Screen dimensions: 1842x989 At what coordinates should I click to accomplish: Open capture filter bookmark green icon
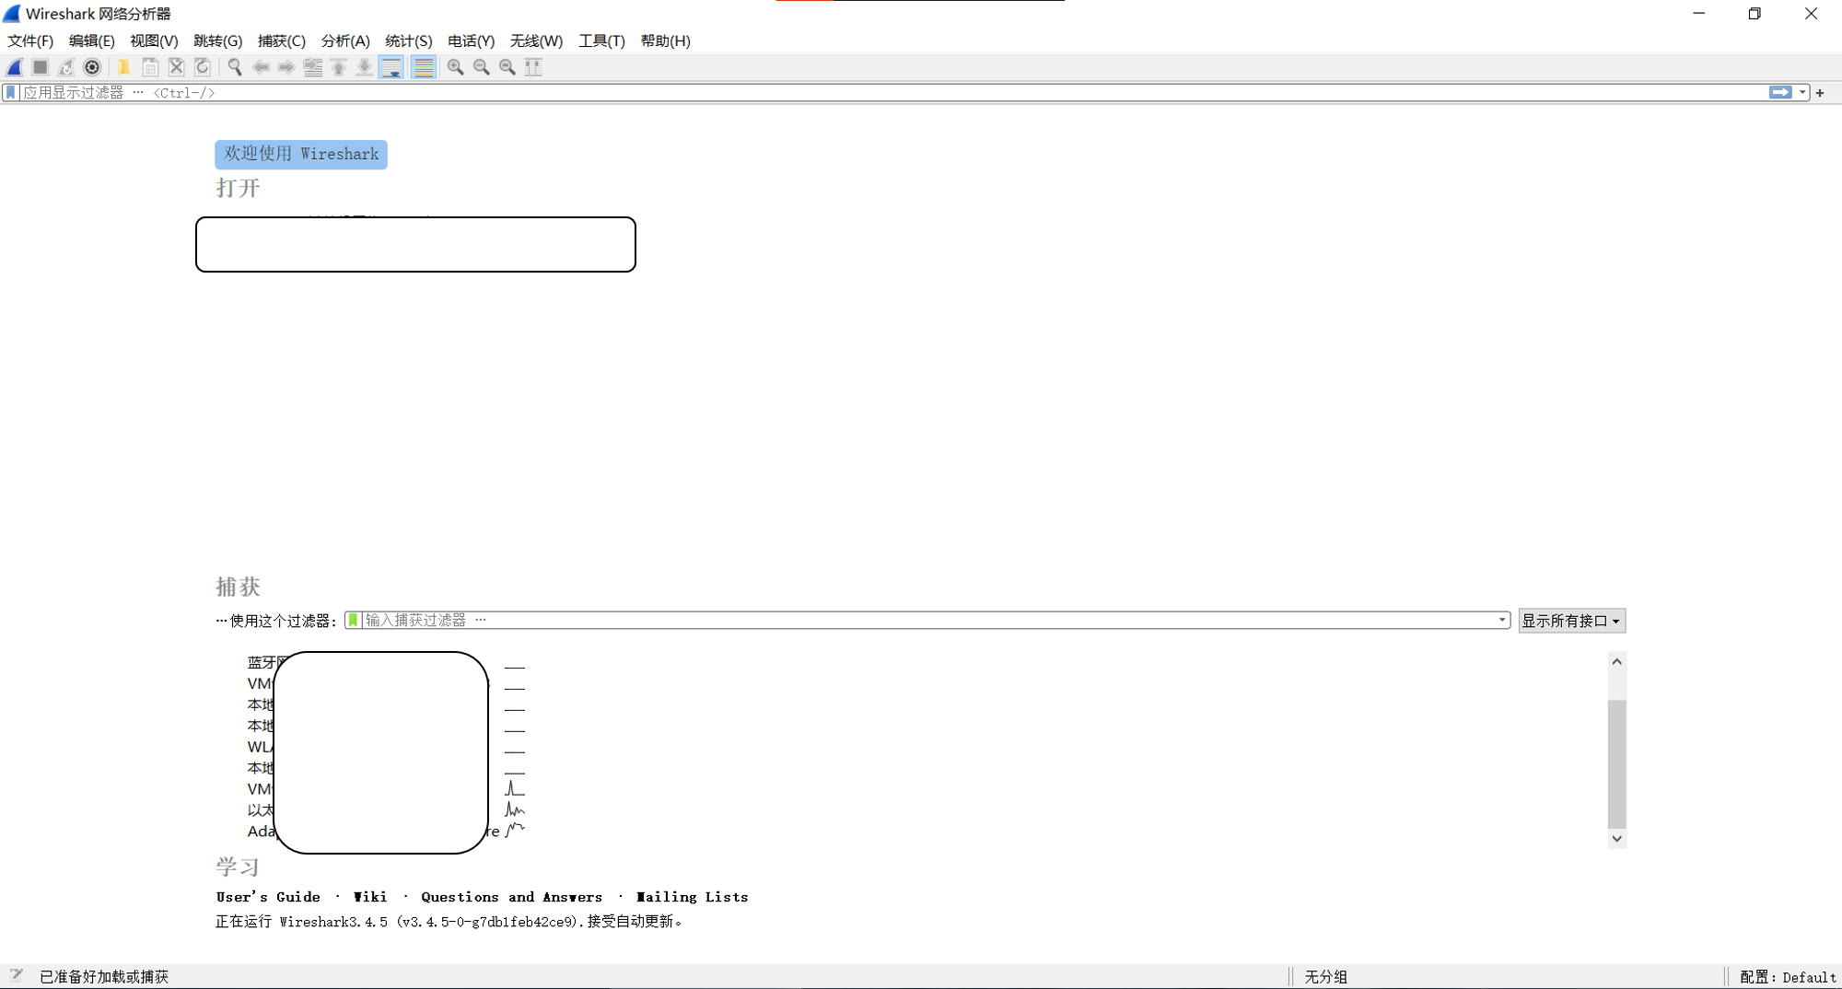click(x=353, y=621)
